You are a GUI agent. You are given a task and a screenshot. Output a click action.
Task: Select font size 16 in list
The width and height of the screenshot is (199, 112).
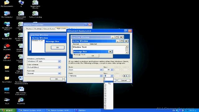[109, 95]
